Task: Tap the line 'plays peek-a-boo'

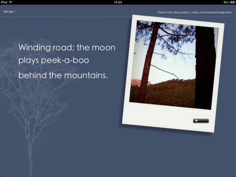Action: pos(54,60)
